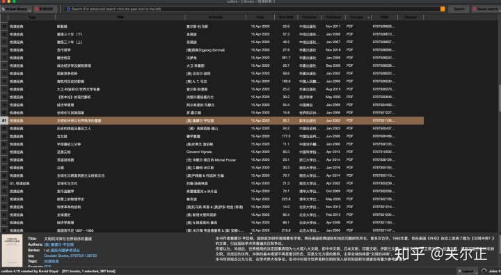
Task: Click the Published cell 'Feb 2012'
Action: (x=333, y=215)
